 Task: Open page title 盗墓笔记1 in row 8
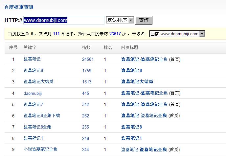pyautogui.click(x=131, y=138)
